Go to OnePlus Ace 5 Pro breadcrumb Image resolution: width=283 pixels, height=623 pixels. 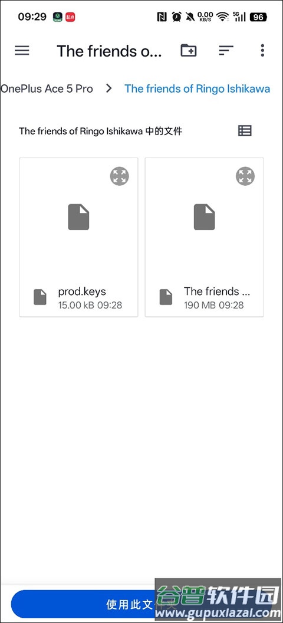(x=47, y=88)
